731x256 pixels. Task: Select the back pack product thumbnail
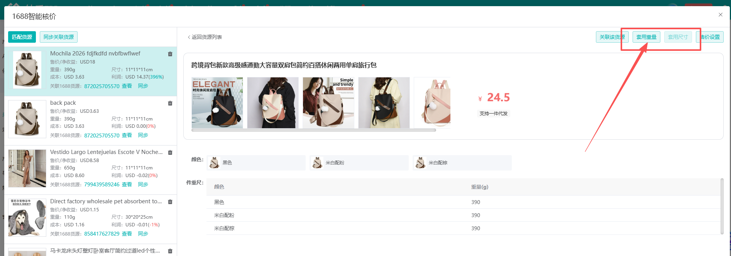point(27,119)
